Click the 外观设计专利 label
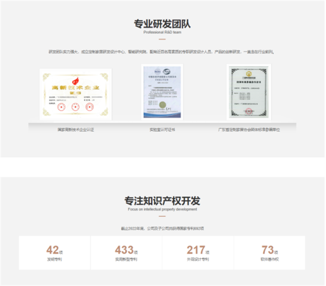Screen dimensions: 326x286 coord(198,259)
